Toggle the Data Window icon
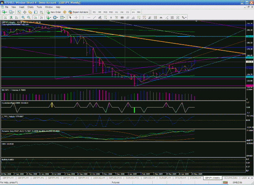254x185 pixels. pyautogui.click(x=25, y=12)
